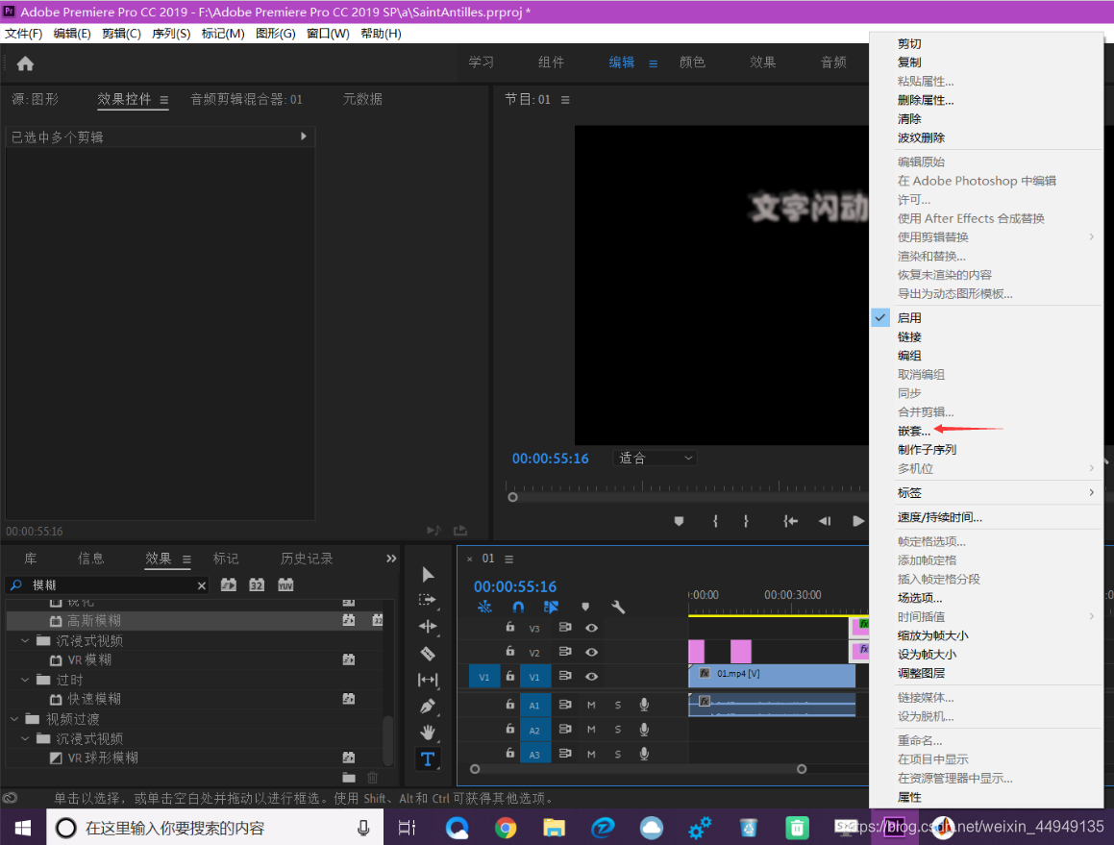Mute audio track A1
The height and width of the screenshot is (845, 1114).
click(x=591, y=705)
